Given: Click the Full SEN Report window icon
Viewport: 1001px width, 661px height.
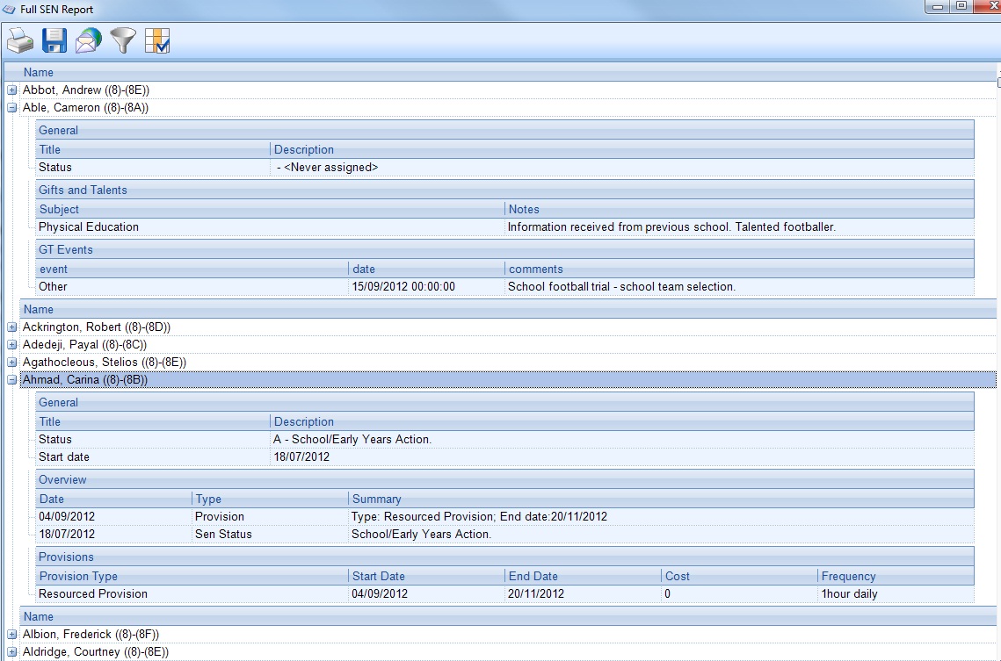Looking at the screenshot, I should 9,9.
